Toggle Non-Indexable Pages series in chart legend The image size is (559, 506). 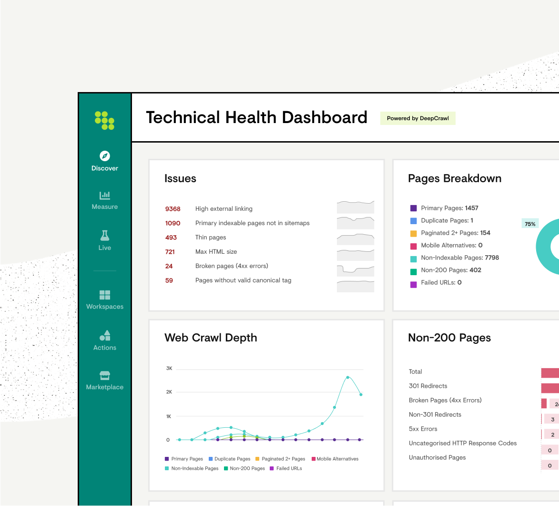[192, 468]
